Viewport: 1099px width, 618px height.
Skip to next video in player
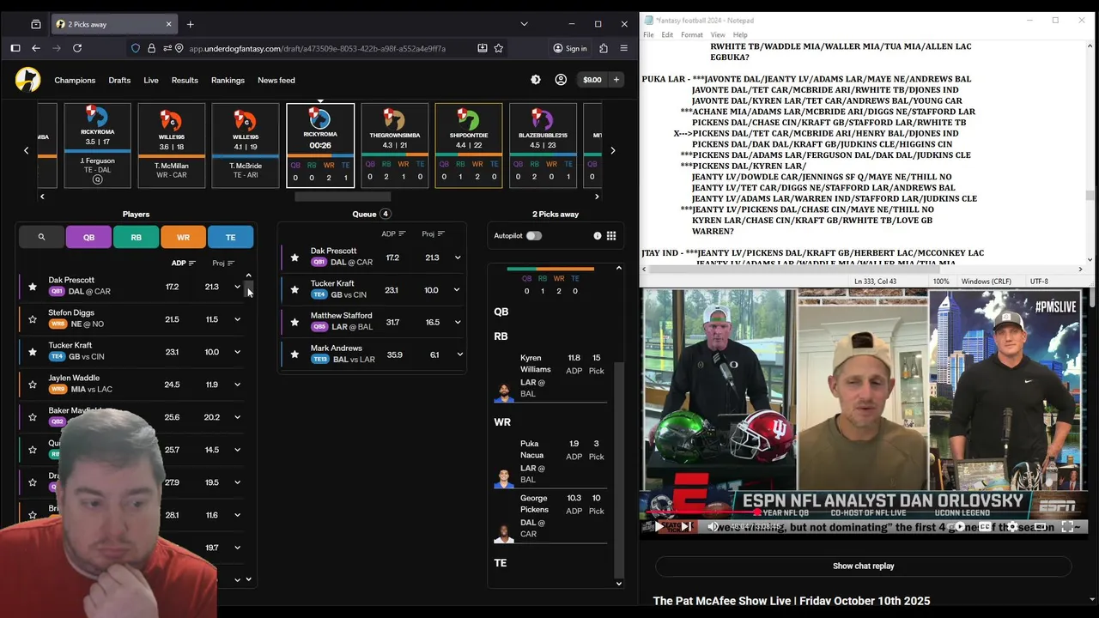tap(686, 527)
